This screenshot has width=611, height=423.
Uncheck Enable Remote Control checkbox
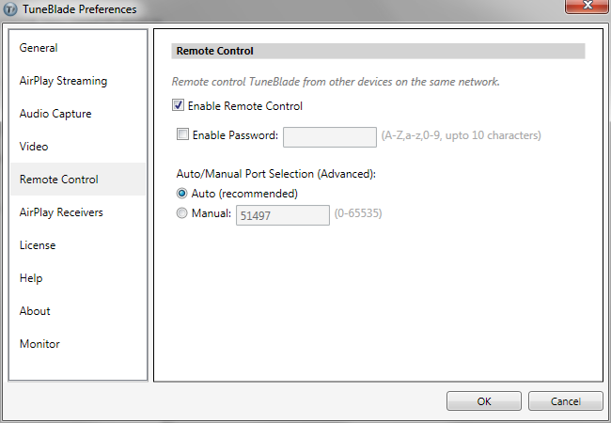[x=178, y=105]
